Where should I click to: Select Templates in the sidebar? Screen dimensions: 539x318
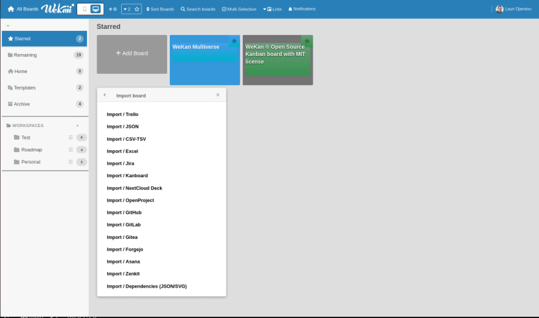point(44,88)
